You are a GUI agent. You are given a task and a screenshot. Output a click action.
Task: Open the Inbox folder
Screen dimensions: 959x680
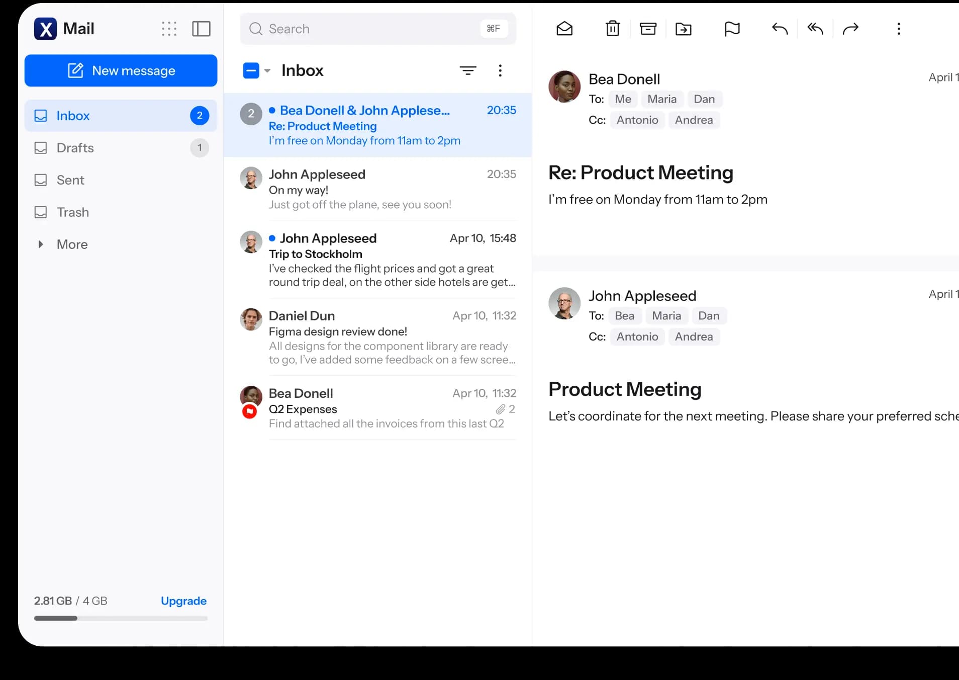pos(121,116)
